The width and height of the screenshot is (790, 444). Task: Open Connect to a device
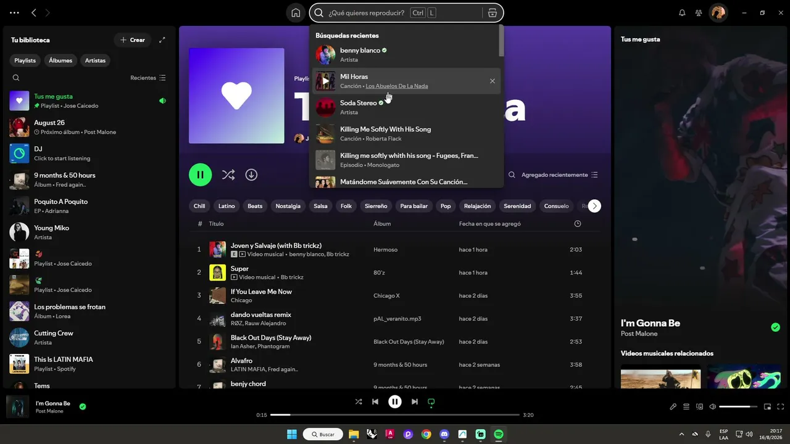(699, 407)
